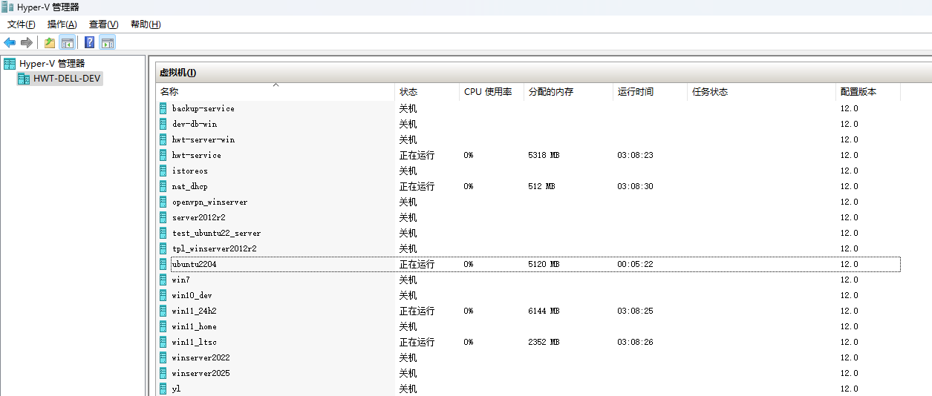Select the backup-service virtual machine name
The image size is (932, 396).
point(203,108)
